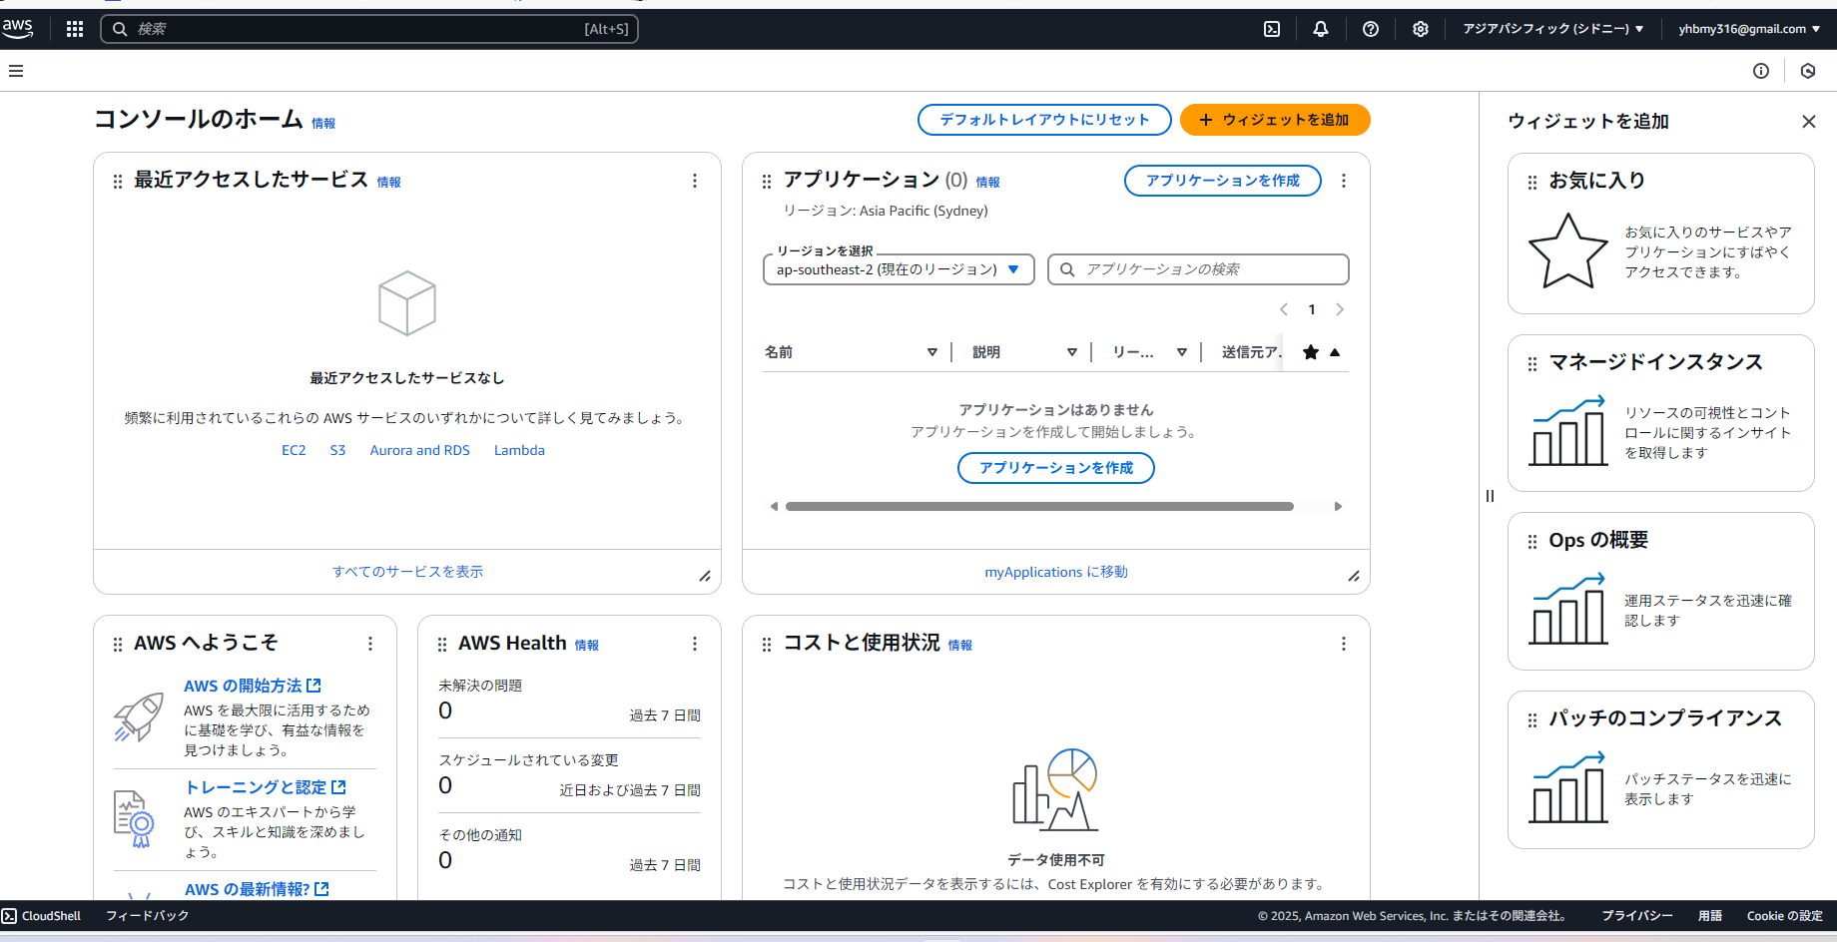
Task: Click myApplications に移動 link
Action: click(1056, 572)
